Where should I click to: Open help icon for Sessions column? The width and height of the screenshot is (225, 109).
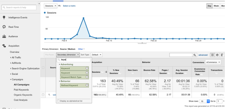pos(102,72)
